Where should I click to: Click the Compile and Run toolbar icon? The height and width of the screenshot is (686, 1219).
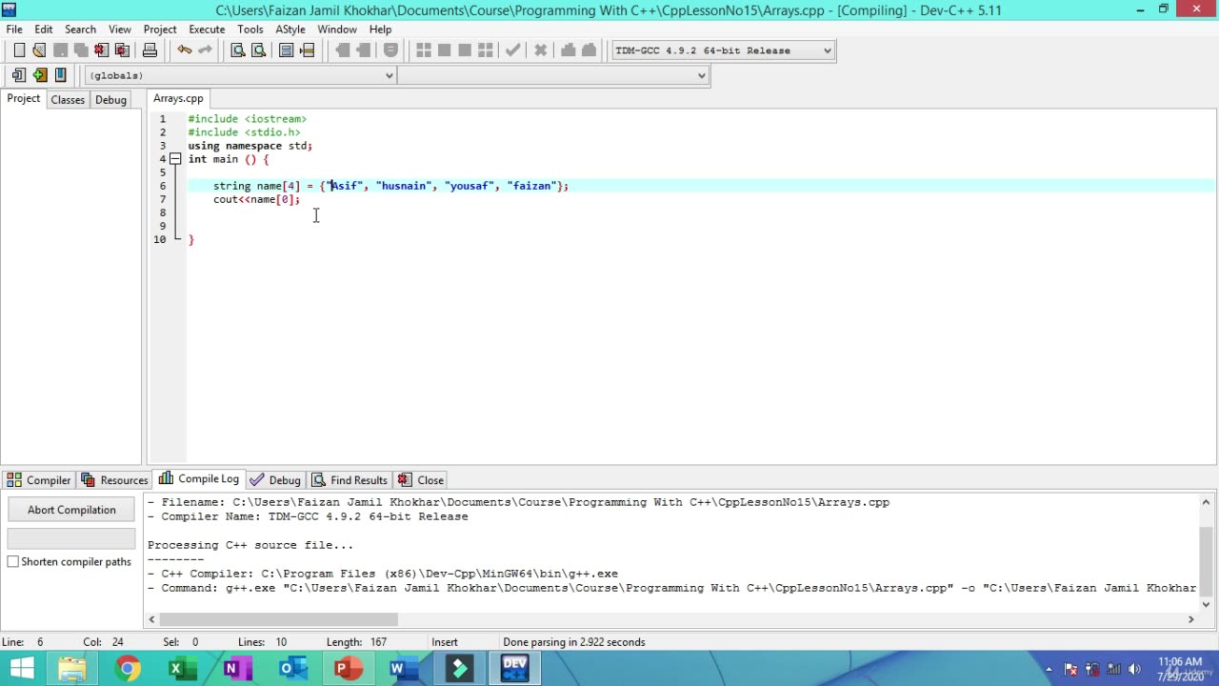465,50
